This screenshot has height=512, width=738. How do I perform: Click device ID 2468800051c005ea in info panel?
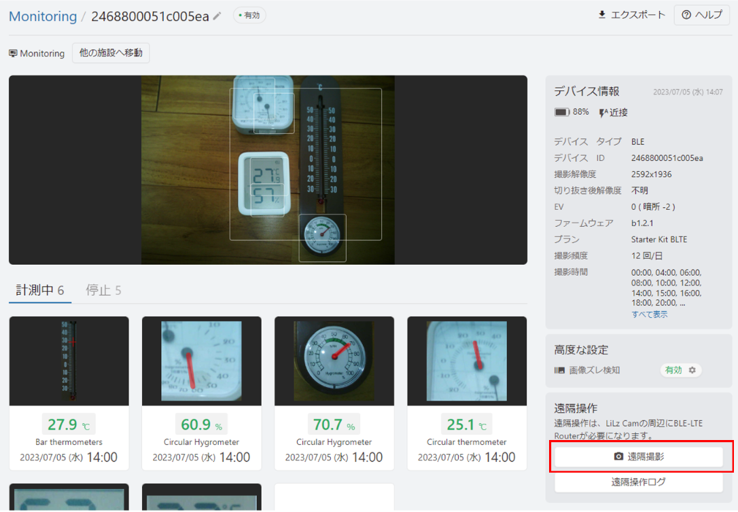(667, 158)
